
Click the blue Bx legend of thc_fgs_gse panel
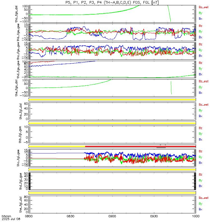tap(200, 56)
